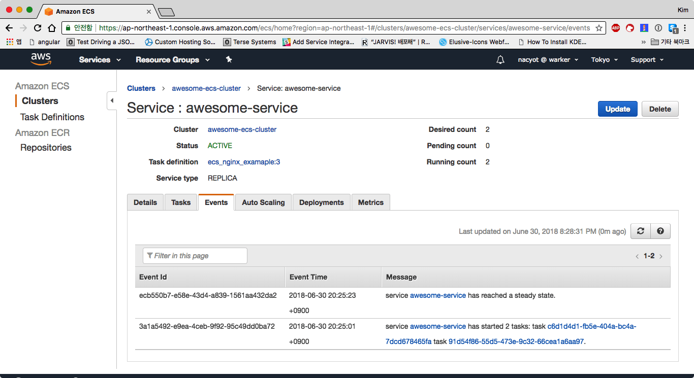Bookmark page with the star icon
The width and height of the screenshot is (694, 378).
[599, 28]
